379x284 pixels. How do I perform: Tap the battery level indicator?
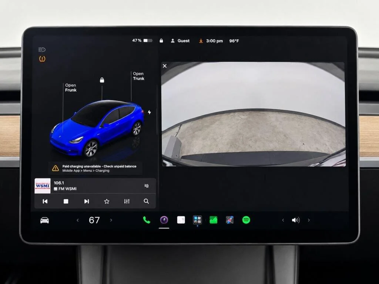click(x=142, y=41)
